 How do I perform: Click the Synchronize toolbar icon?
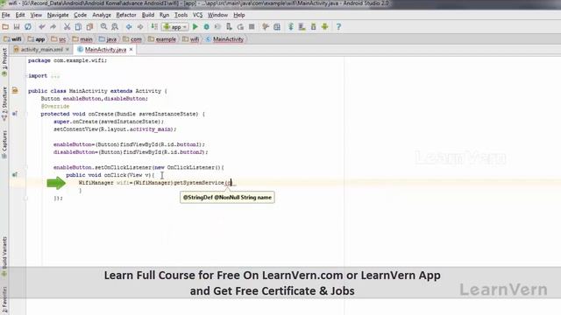click(28, 27)
